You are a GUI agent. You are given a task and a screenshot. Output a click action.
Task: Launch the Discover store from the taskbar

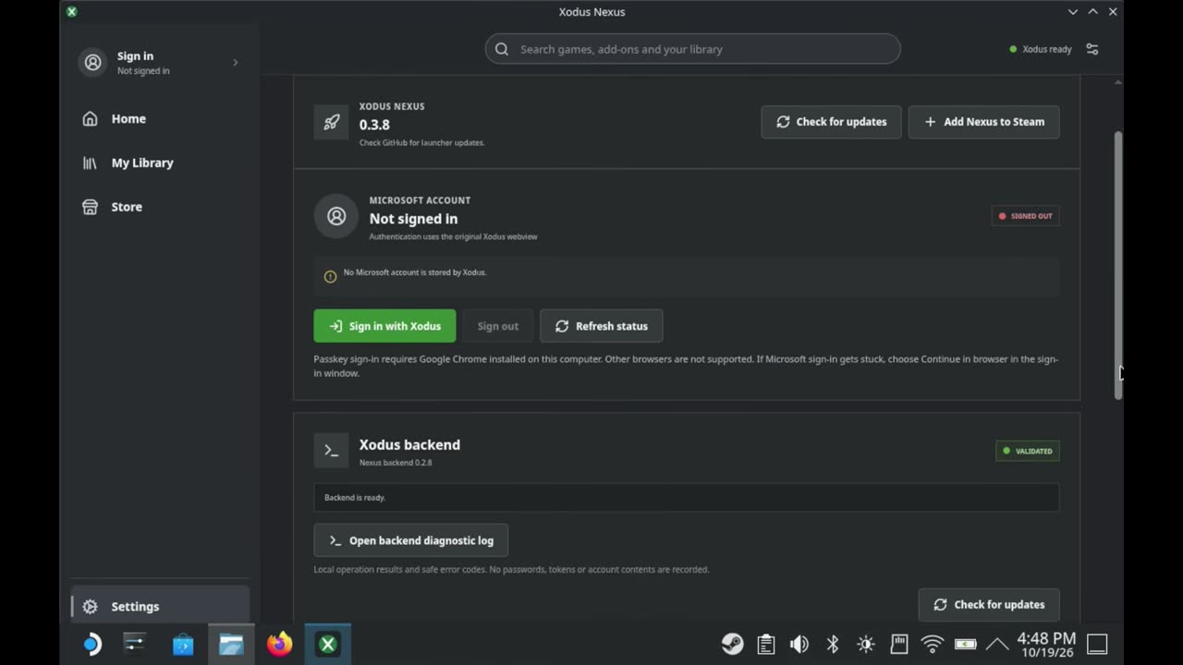pyautogui.click(x=183, y=644)
